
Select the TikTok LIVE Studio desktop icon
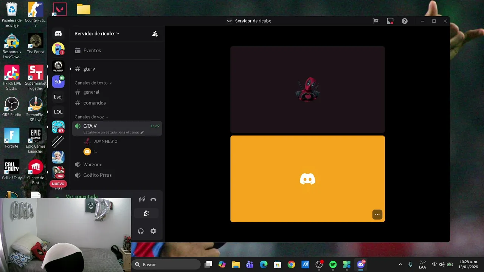[12, 78]
